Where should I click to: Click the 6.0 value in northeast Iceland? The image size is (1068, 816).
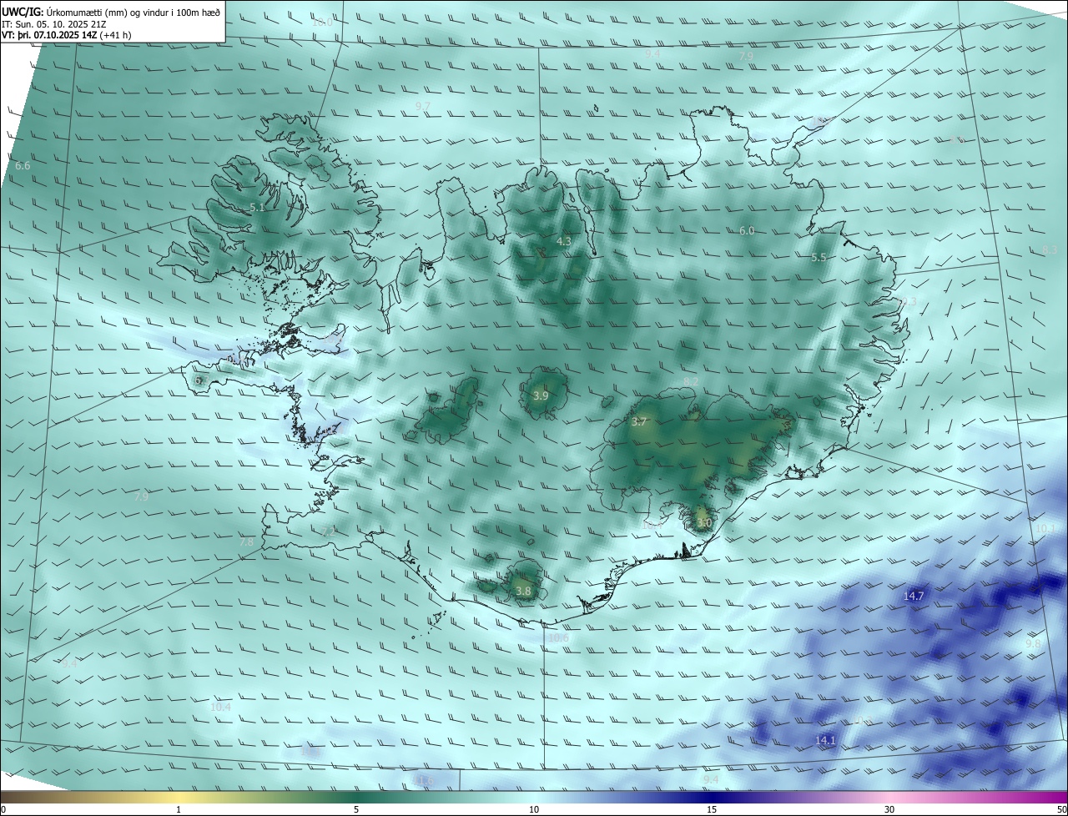pos(747,231)
